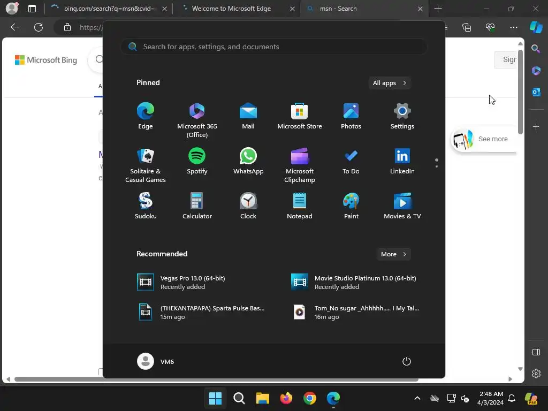Open the Mail app
Viewport: 548px width, 411px height.
point(248,116)
